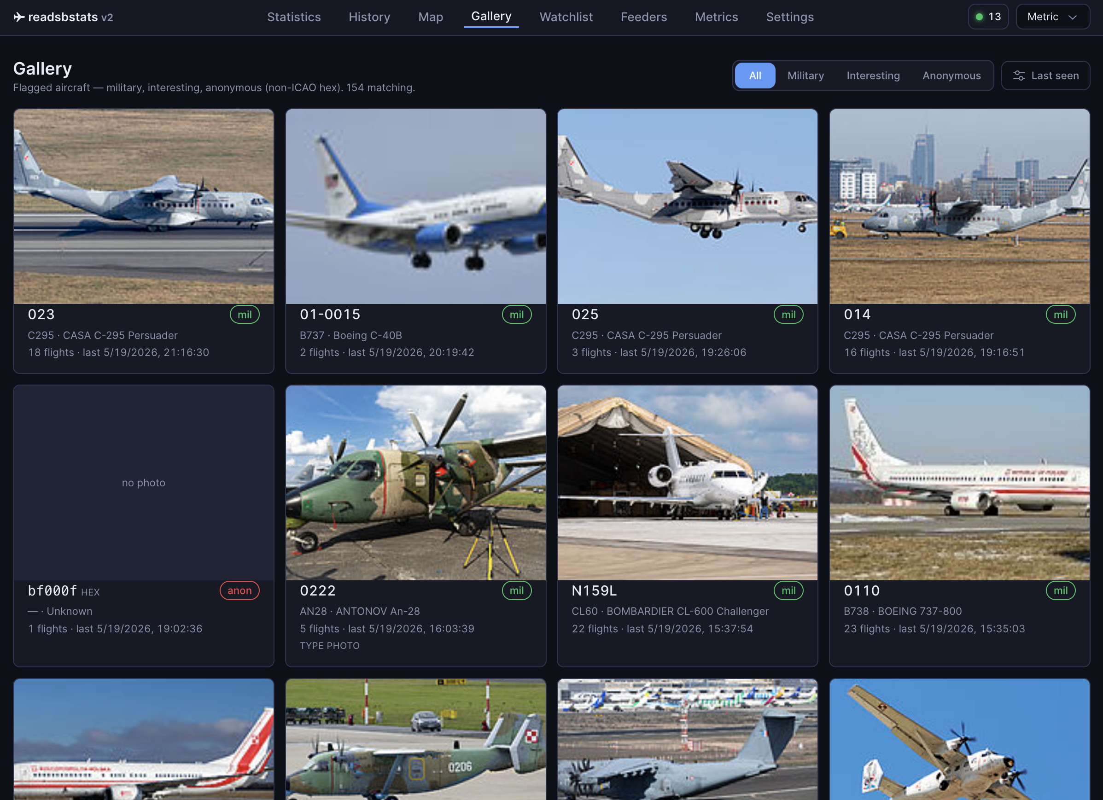Screen dimensions: 1103x800
Task: Open the History tab
Action: (369, 17)
